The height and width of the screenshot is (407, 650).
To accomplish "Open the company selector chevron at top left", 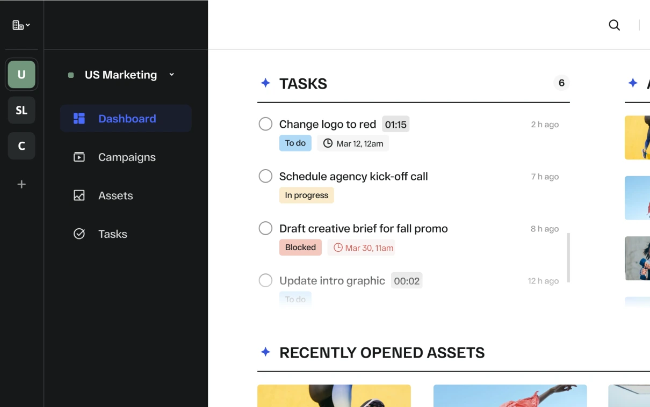I will (x=29, y=25).
